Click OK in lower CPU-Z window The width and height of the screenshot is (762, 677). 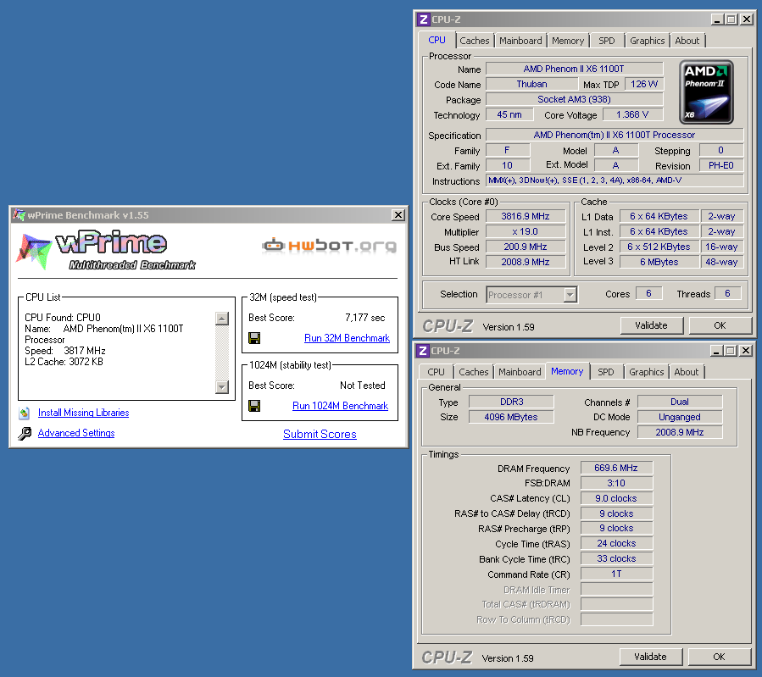click(x=719, y=657)
